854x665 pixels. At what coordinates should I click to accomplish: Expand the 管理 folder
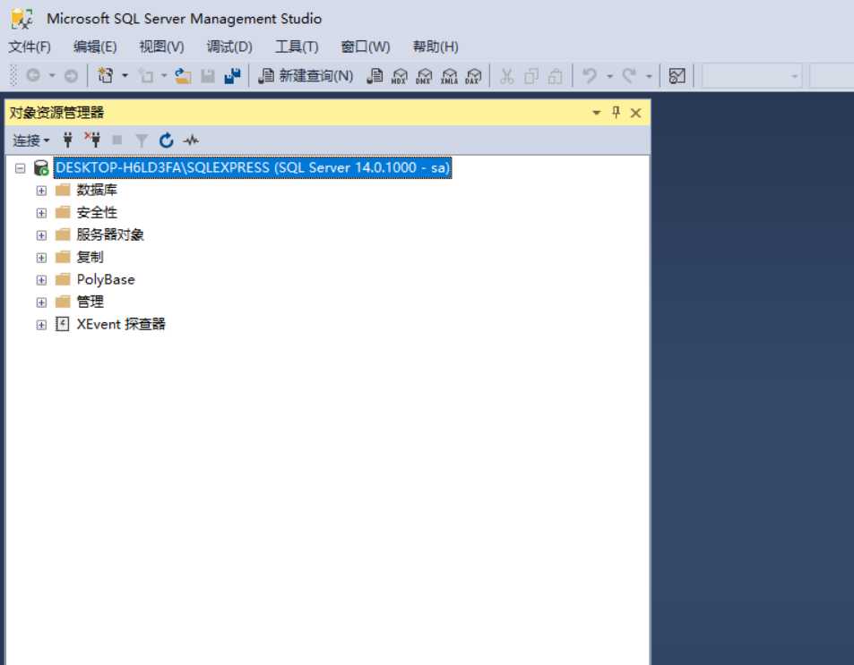(41, 302)
